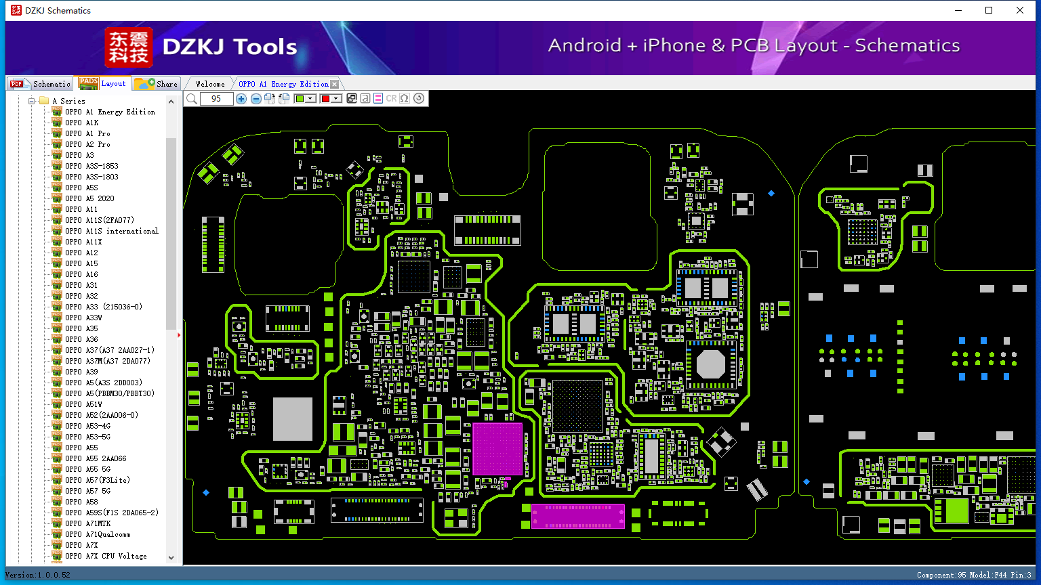
Task: Rotate the board layout clockwise
Action: (x=270, y=99)
